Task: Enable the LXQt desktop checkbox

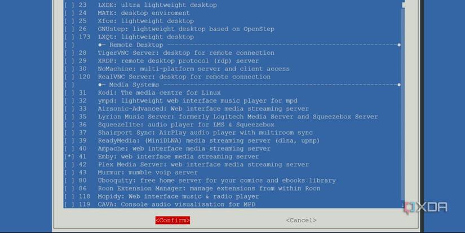Action: click(69, 37)
